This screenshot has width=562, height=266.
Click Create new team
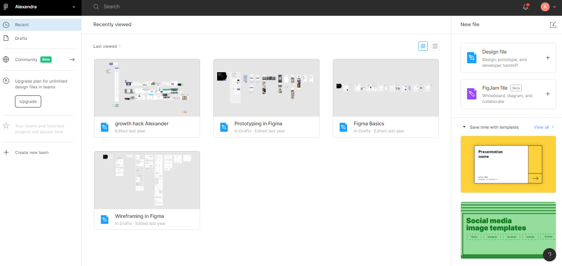coord(32,152)
